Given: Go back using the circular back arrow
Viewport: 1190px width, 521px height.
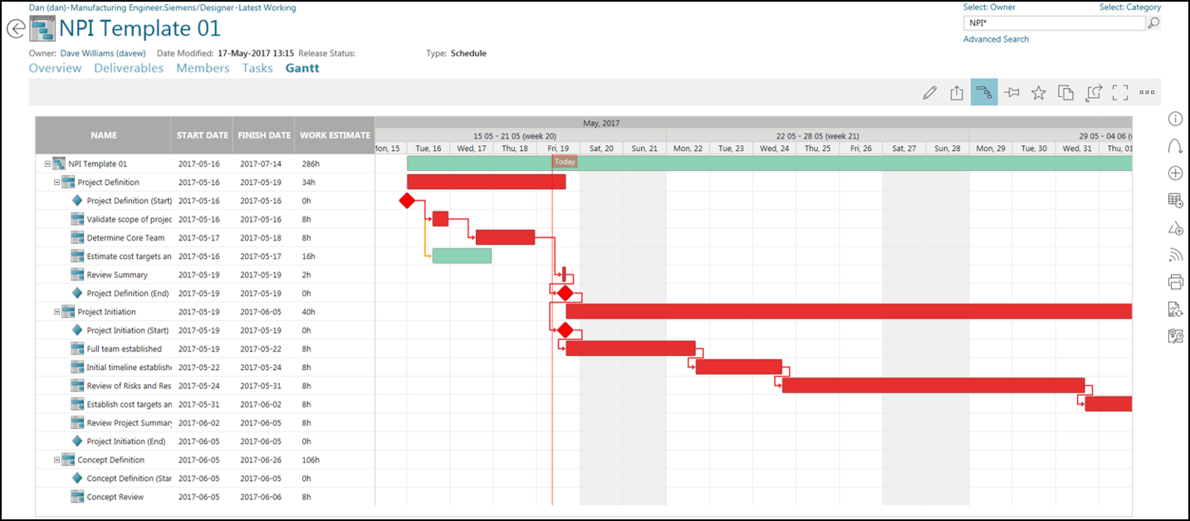Looking at the screenshot, I should [x=15, y=27].
